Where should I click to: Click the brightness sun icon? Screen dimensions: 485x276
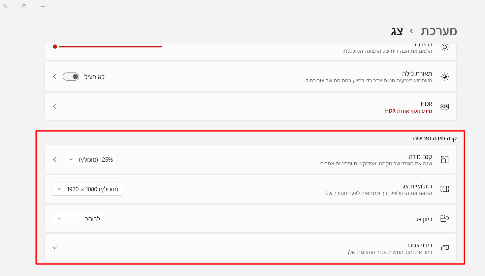coord(444,47)
